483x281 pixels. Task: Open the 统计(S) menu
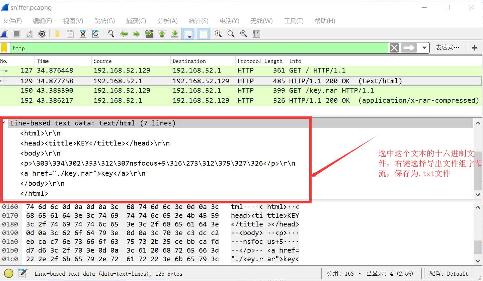[198, 21]
